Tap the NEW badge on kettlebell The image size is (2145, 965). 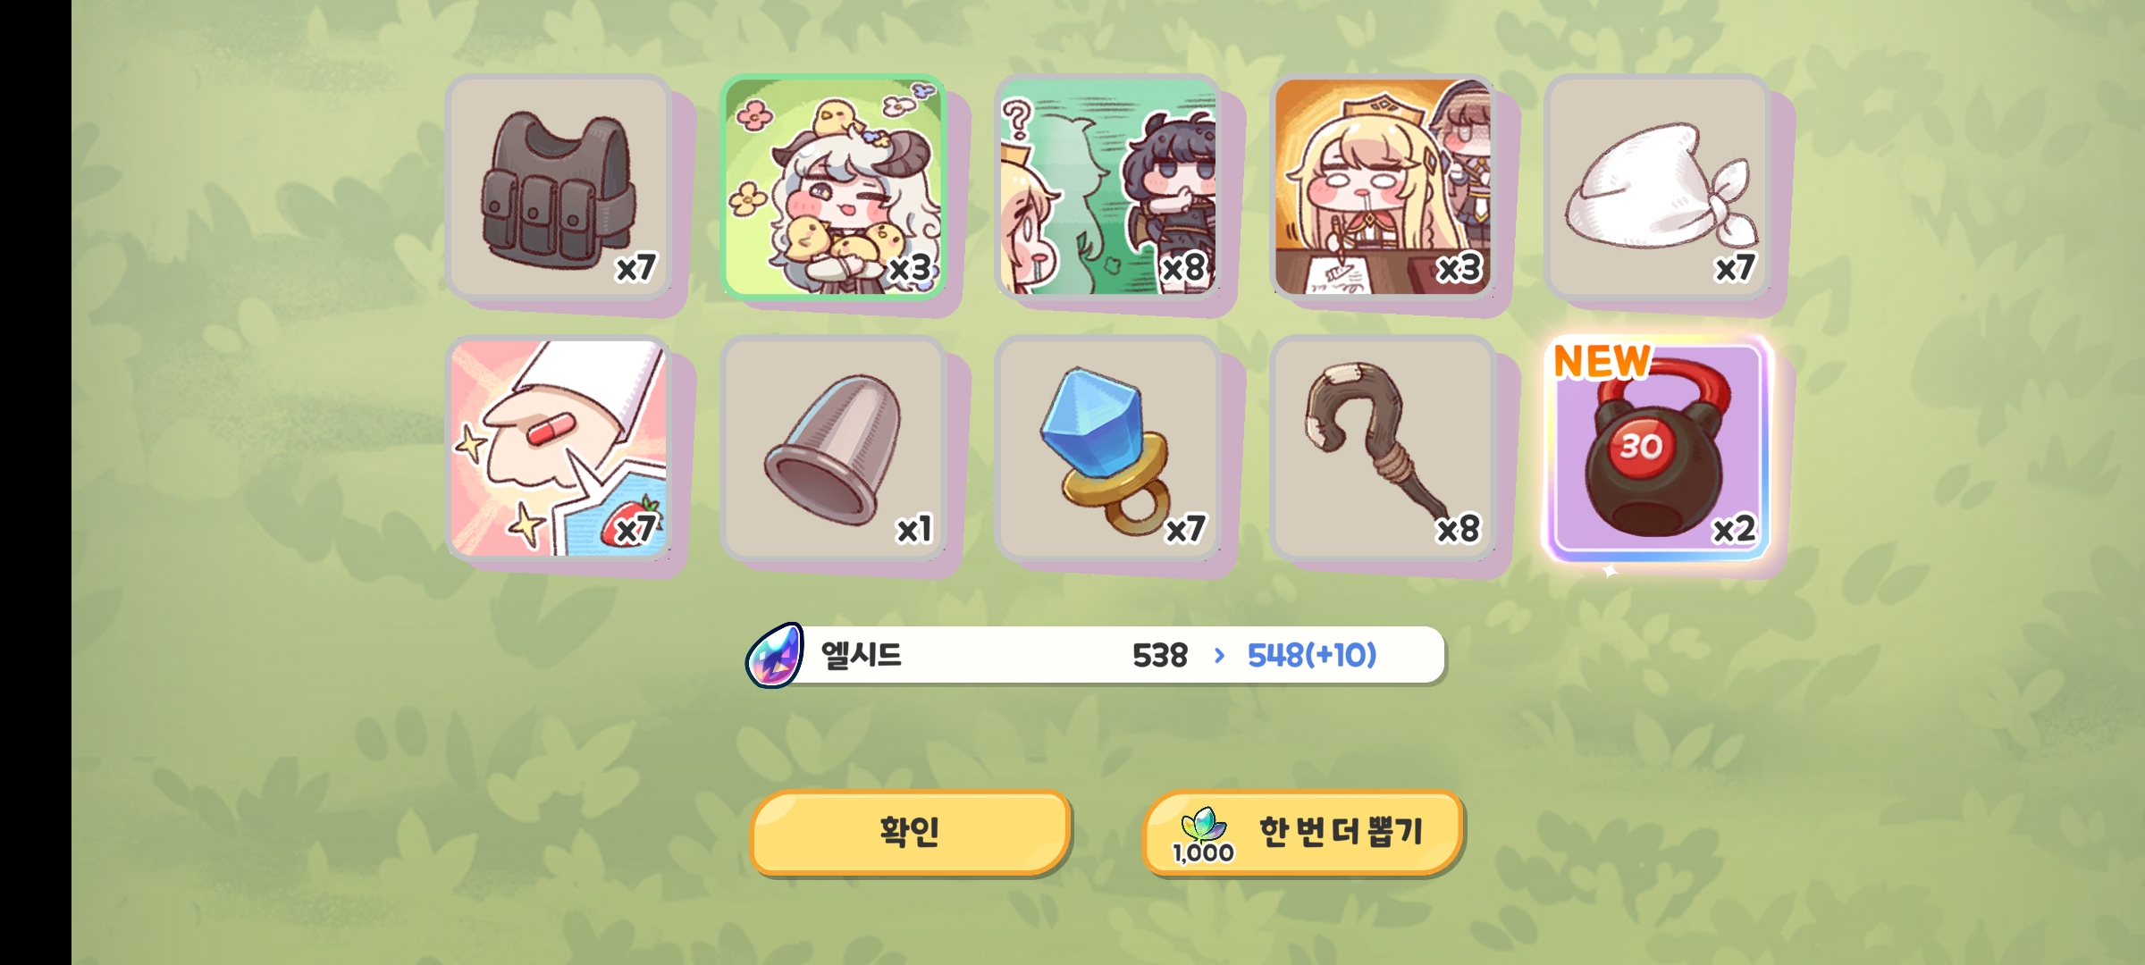point(1602,362)
